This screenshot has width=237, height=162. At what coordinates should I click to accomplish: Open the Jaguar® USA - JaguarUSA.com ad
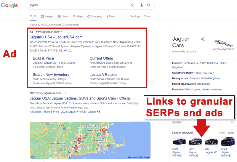pyautogui.click(x=56, y=37)
